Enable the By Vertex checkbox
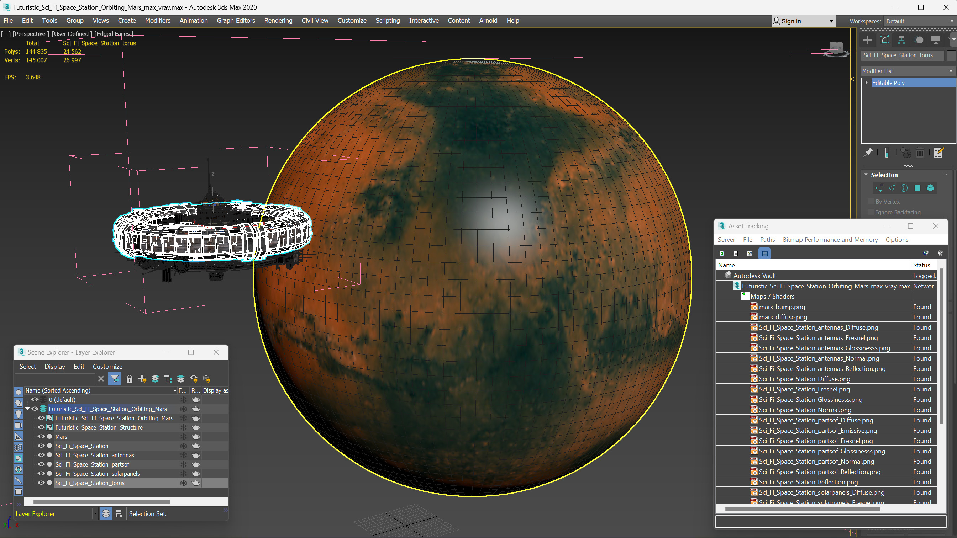 [x=871, y=202]
